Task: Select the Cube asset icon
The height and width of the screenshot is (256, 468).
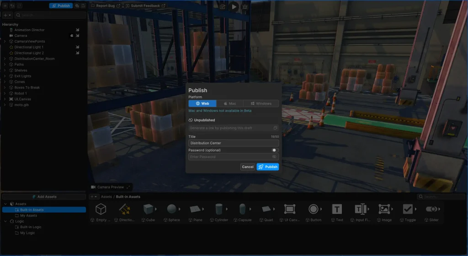Action: pos(148,209)
